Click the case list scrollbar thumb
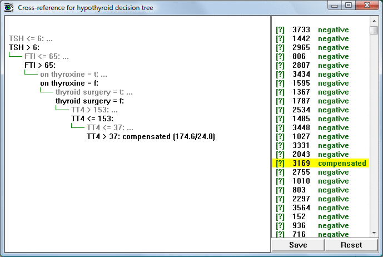This screenshot has width=383, height=257. click(374, 31)
